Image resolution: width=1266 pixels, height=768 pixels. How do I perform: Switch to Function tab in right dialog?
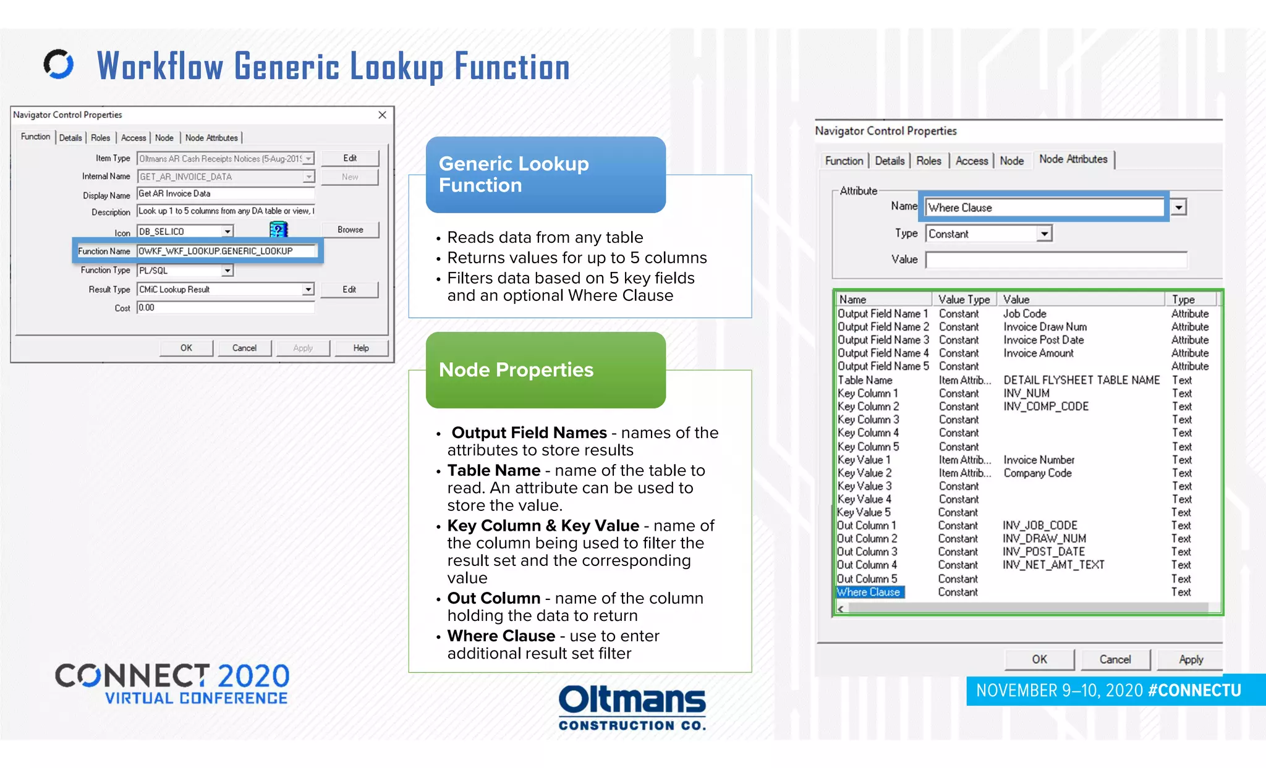(844, 161)
